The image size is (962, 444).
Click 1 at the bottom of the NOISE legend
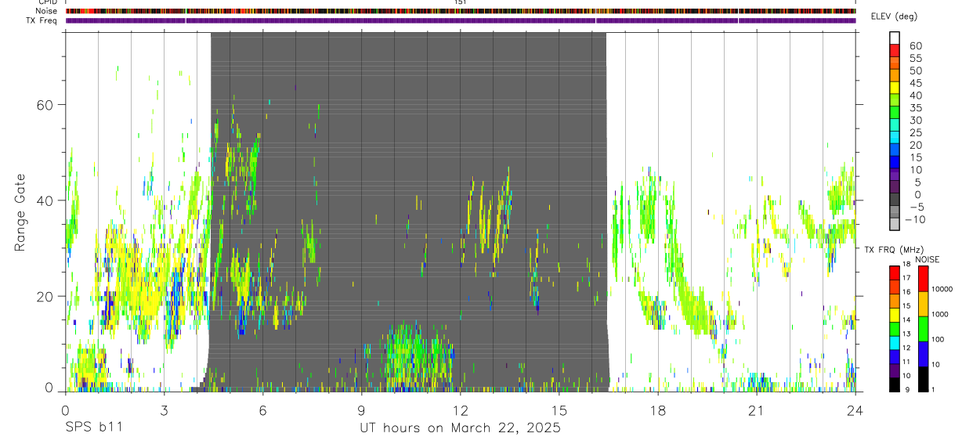(x=934, y=389)
